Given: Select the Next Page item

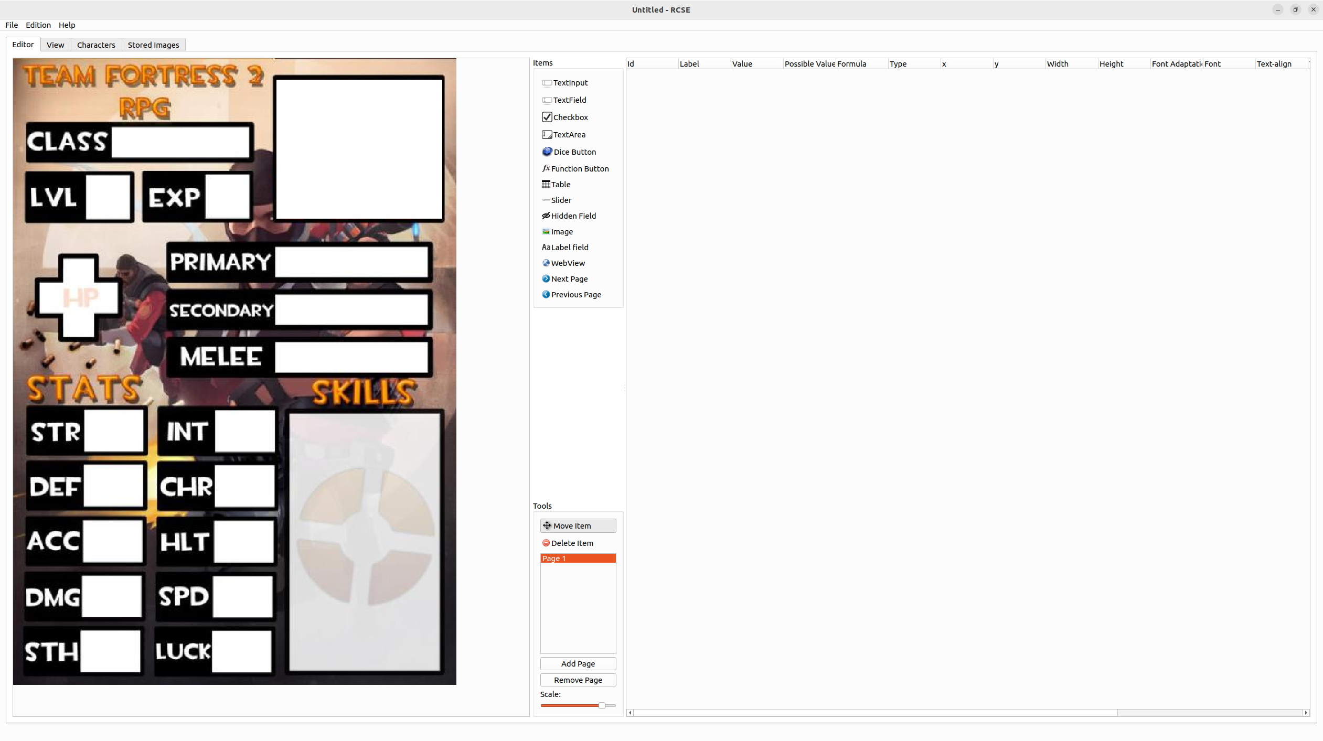Looking at the screenshot, I should point(569,279).
